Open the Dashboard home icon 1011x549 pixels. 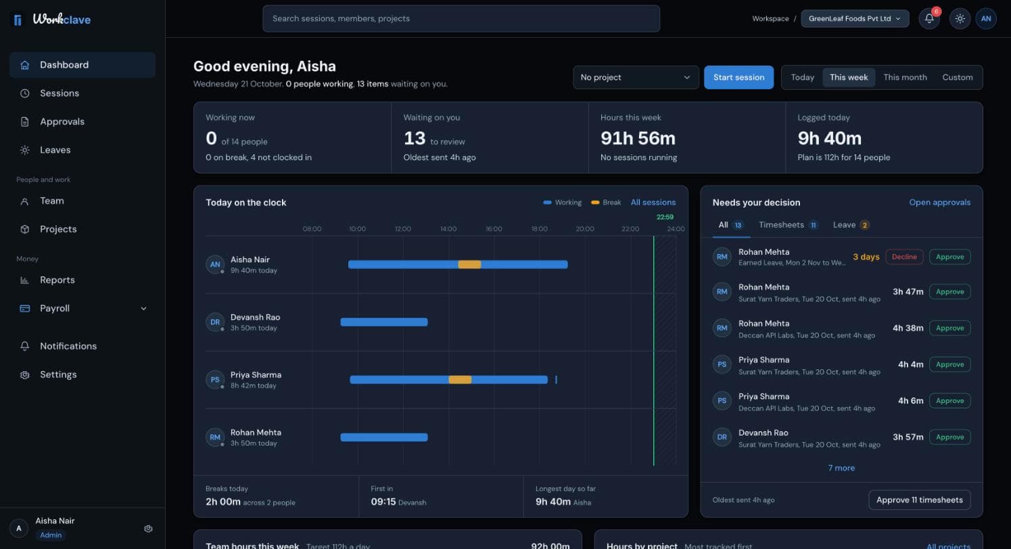click(25, 65)
